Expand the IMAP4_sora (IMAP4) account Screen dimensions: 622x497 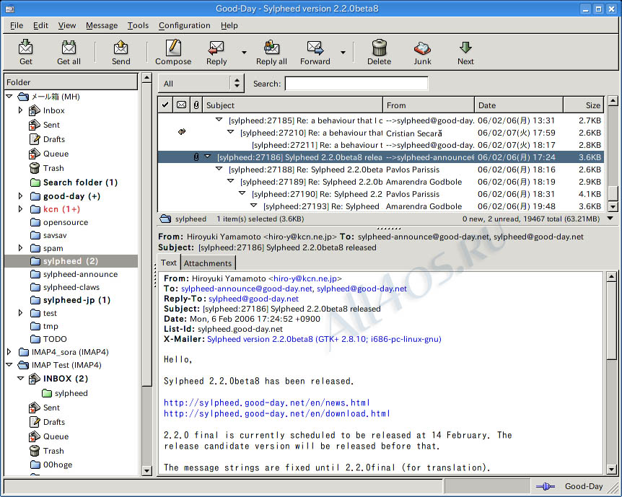(x=9, y=352)
